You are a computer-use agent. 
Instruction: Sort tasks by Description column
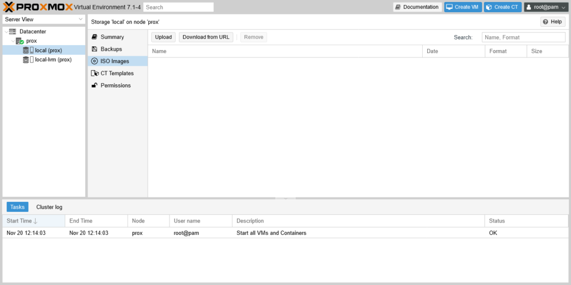[359, 221]
